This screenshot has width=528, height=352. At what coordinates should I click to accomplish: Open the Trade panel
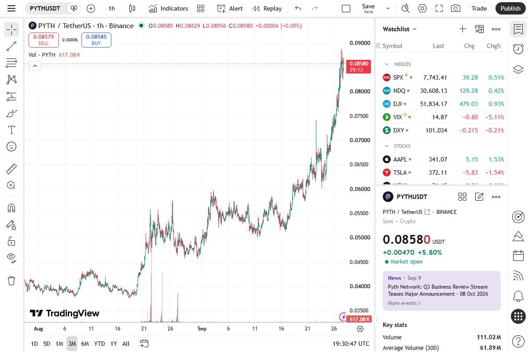click(x=479, y=8)
